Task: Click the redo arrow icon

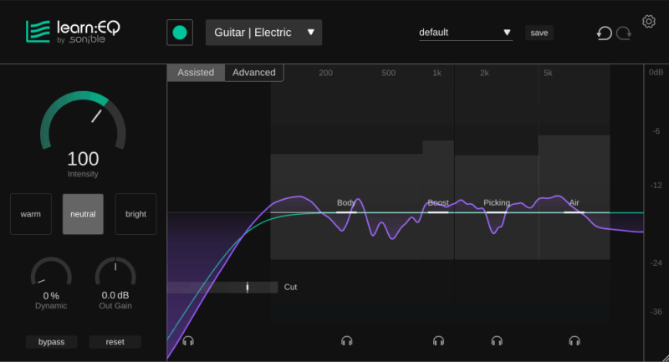Action: (624, 33)
